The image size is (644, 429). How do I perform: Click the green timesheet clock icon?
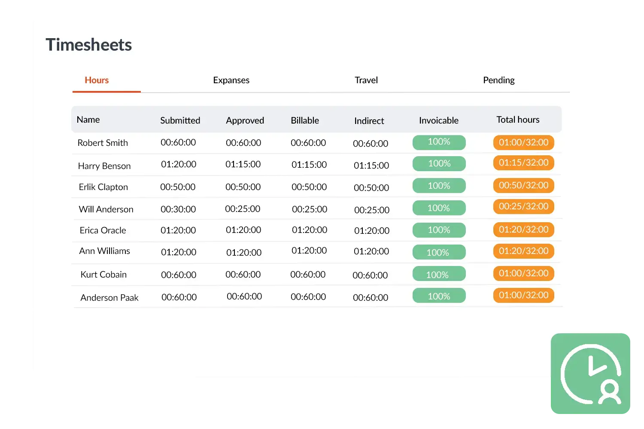tap(591, 374)
